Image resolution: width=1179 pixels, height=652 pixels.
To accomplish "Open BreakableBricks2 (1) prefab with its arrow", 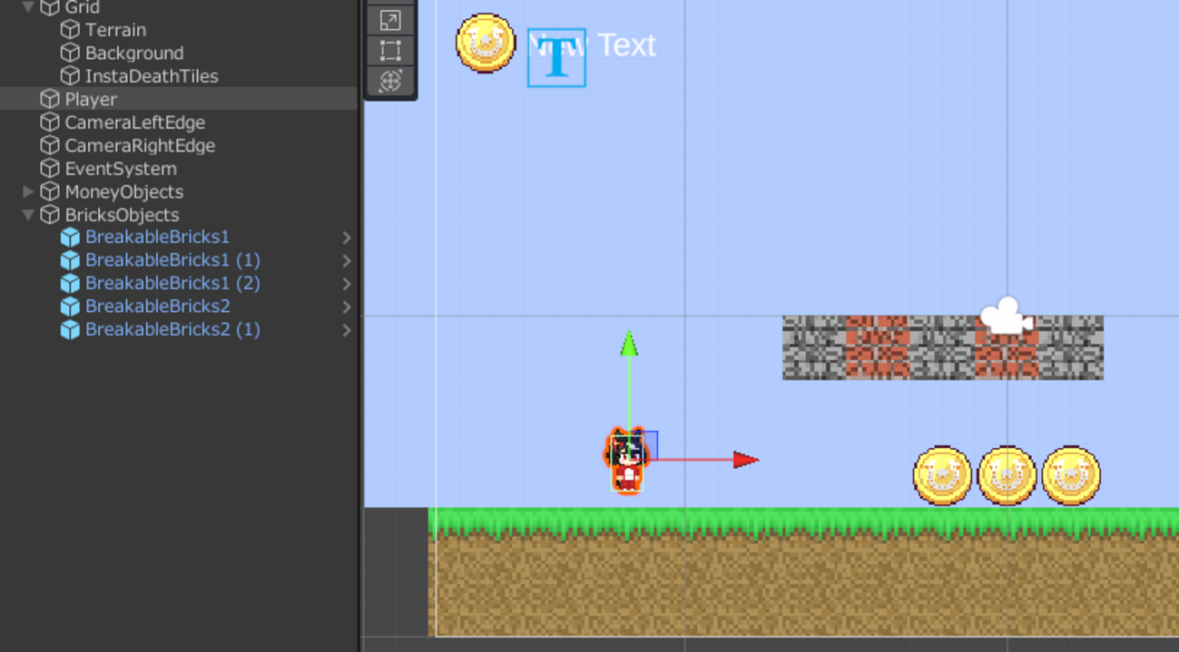I will [x=346, y=329].
